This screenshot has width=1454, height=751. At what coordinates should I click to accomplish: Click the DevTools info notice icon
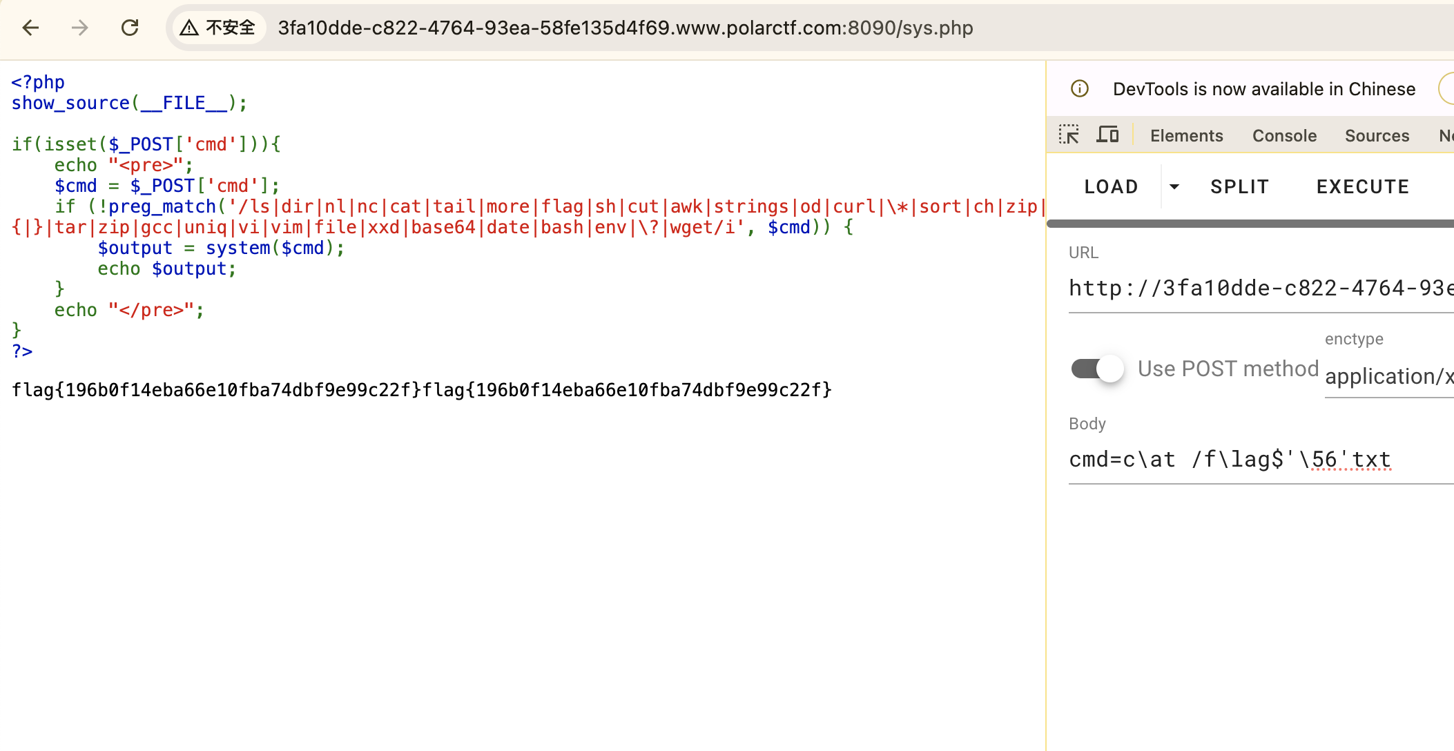coord(1080,89)
